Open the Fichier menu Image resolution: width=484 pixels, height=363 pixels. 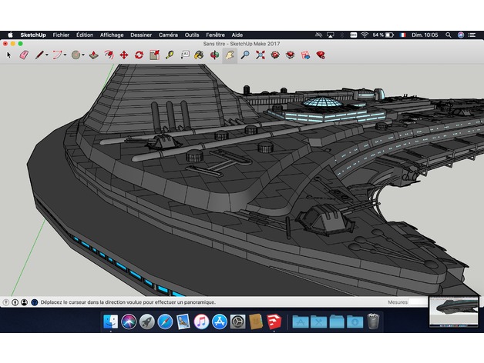click(x=61, y=35)
